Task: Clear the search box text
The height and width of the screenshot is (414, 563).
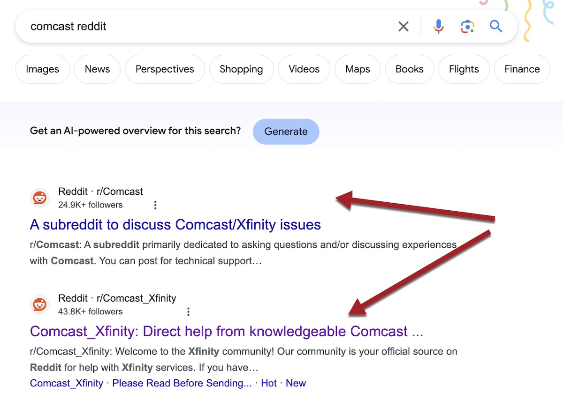Action: (403, 27)
